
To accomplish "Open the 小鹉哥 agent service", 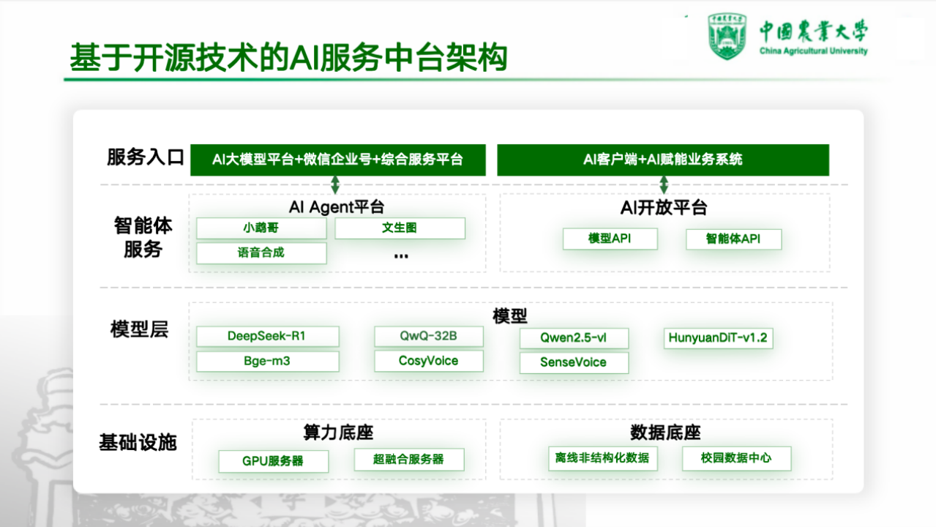I will [261, 228].
